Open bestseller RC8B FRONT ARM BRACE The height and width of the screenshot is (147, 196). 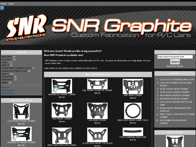175,110
